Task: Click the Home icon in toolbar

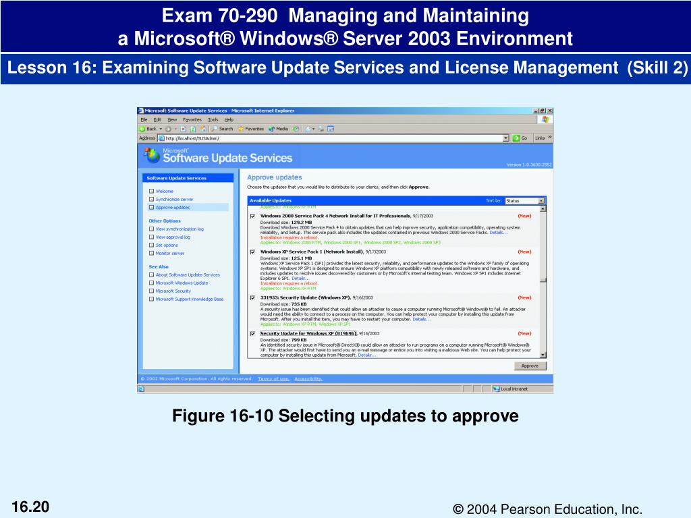Action: [202, 129]
